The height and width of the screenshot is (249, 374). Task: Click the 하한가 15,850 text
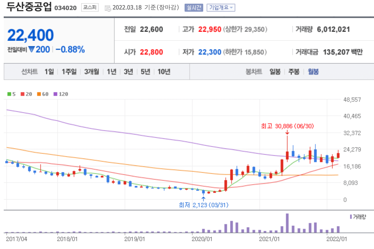(245, 52)
